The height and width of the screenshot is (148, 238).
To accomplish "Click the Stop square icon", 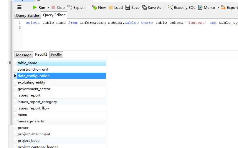I will coord(53,7).
